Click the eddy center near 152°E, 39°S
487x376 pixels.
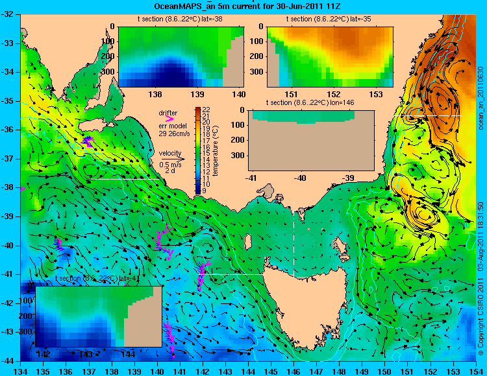(x=425, y=213)
